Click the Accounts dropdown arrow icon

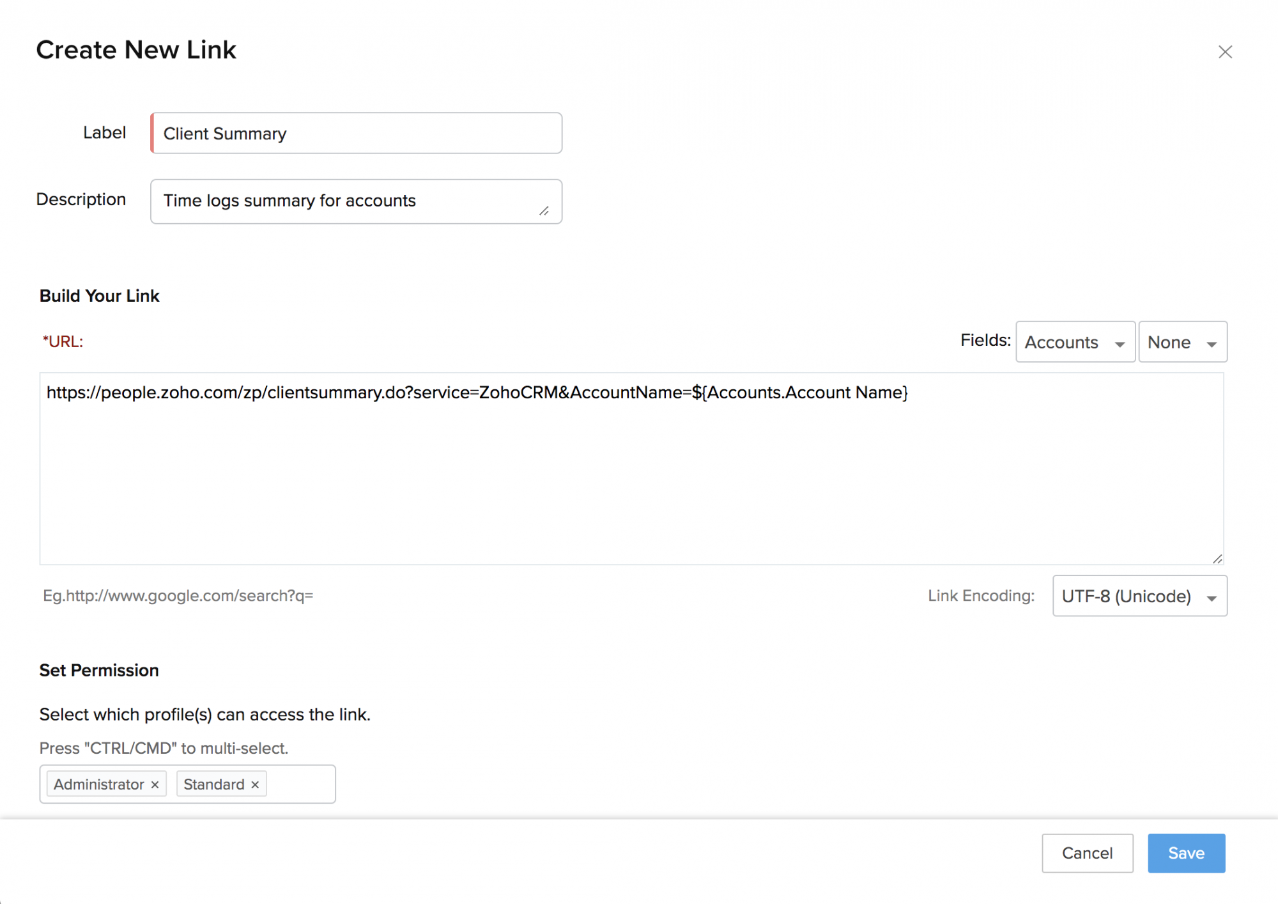point(1120,344)
